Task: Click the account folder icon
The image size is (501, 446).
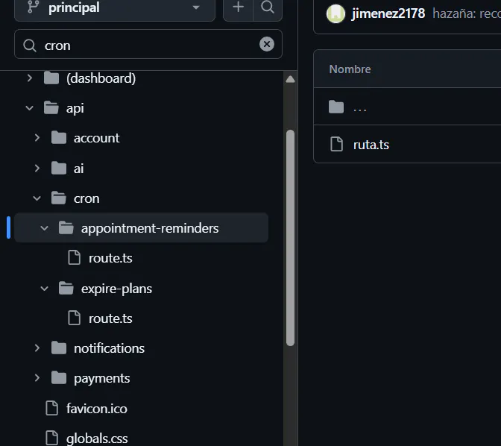Action: 59,138
